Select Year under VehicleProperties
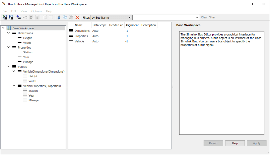 [x=31, y=95]
